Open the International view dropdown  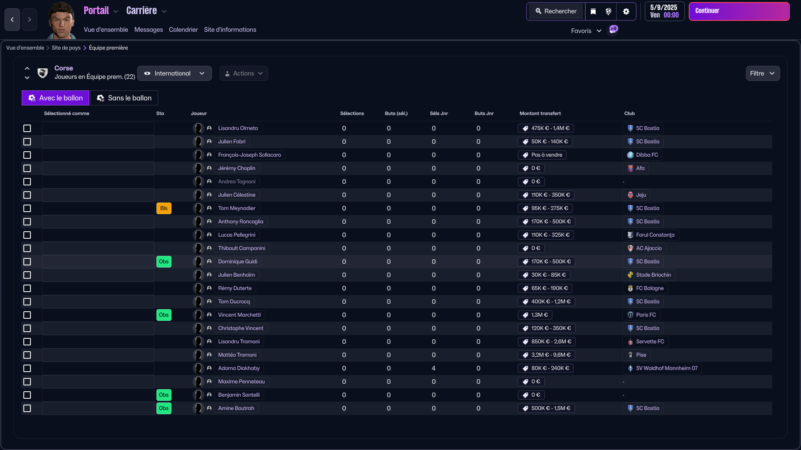tap(174, 73)
